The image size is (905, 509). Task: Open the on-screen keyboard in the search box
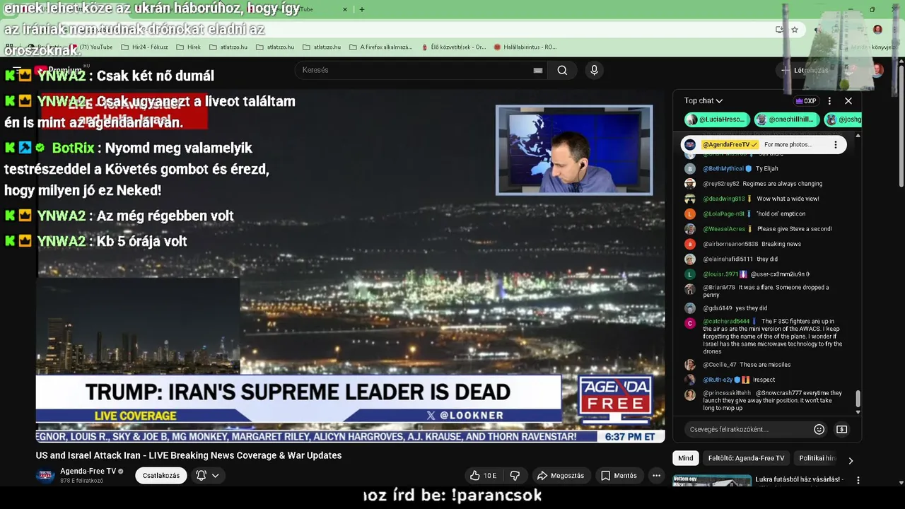[538, 70]
